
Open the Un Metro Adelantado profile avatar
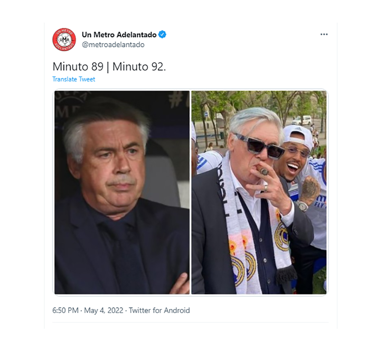point(64,40)
